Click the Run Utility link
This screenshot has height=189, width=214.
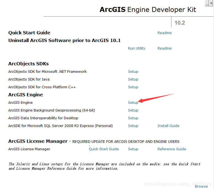tap(137, 48)
